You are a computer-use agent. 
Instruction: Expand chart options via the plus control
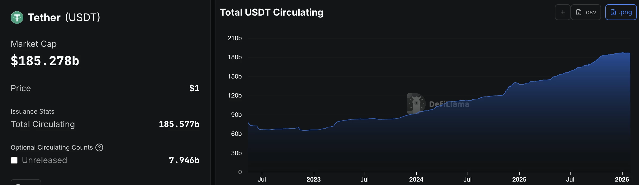click(x=563, y=12)
